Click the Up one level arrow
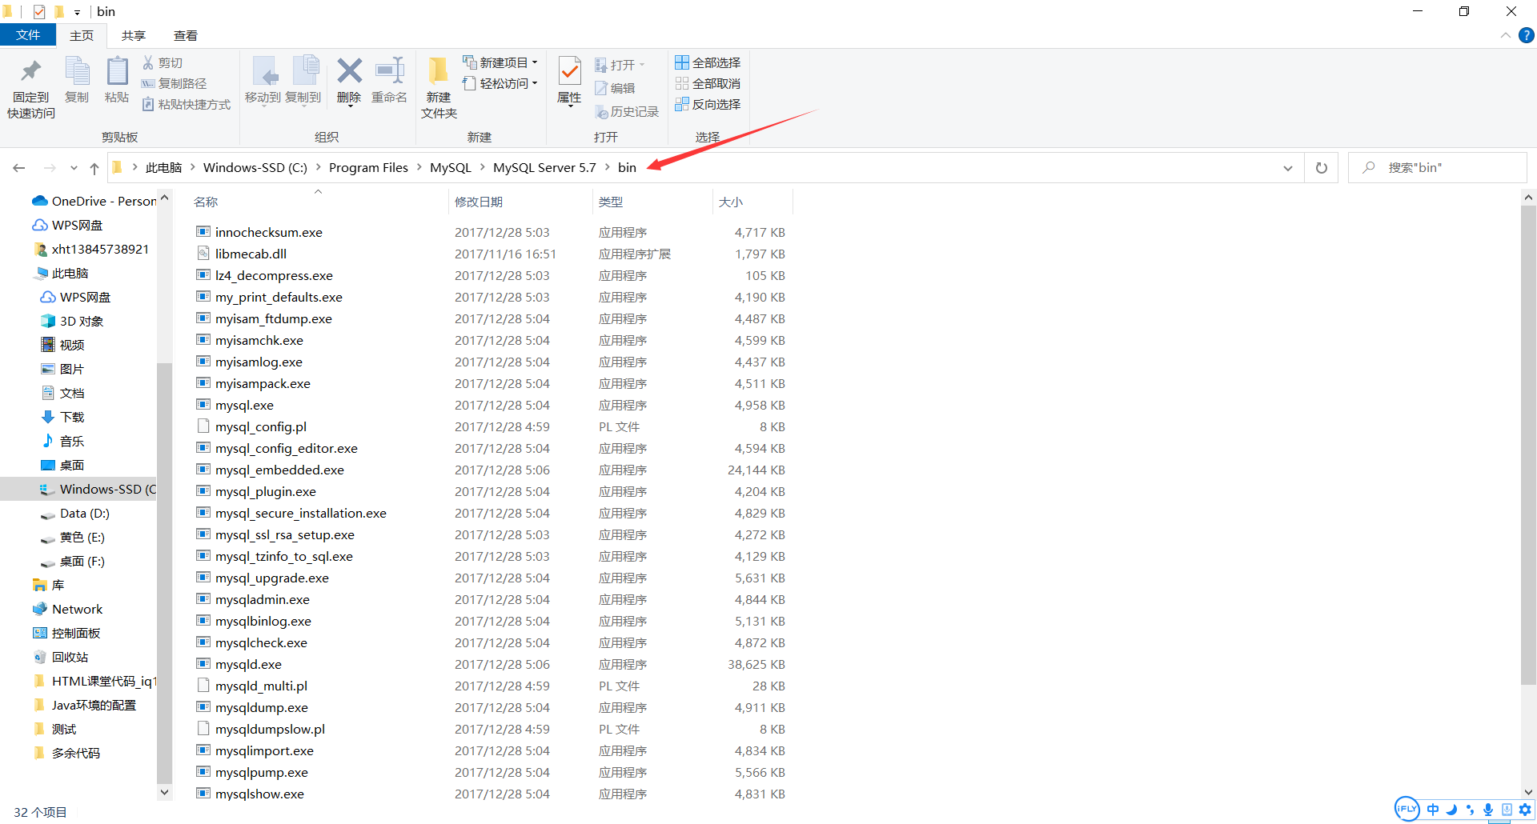Viewport: 1537px width, 824px height. point(94,168)
